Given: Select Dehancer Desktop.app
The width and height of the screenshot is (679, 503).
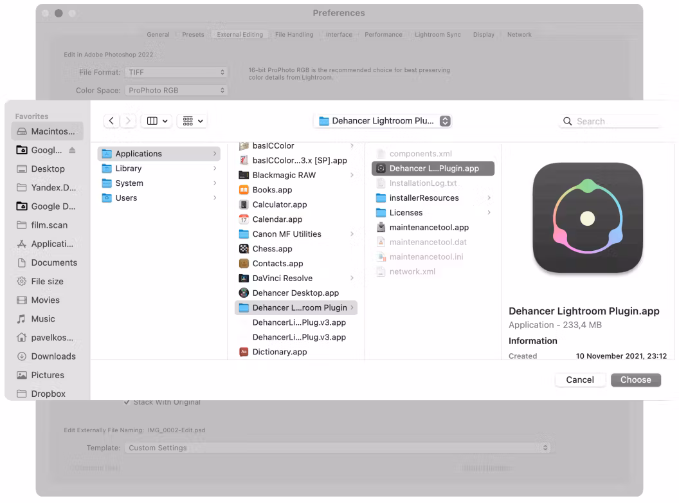Looking at the screenshot, I should (296, 293).
